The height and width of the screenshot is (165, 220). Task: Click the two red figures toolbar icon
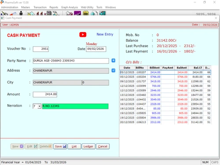(x=40, y=14)
